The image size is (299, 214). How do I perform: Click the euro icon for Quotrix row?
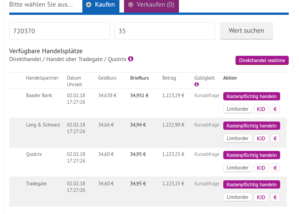tap(275, 168)
